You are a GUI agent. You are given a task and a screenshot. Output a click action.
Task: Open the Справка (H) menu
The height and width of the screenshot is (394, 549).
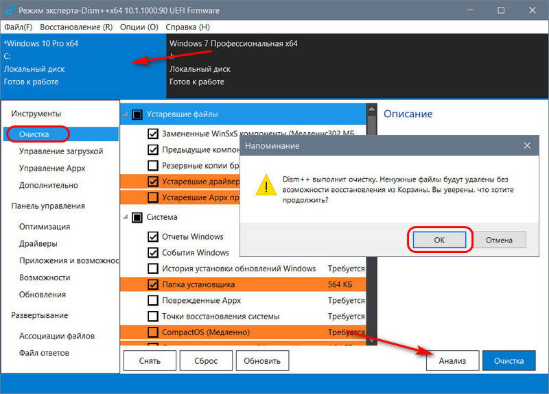pyautogui.click(x=187, y=27)
